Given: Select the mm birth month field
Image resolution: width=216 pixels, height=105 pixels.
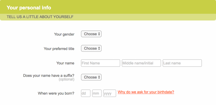Looking at the screenshot, I should 97,93.
